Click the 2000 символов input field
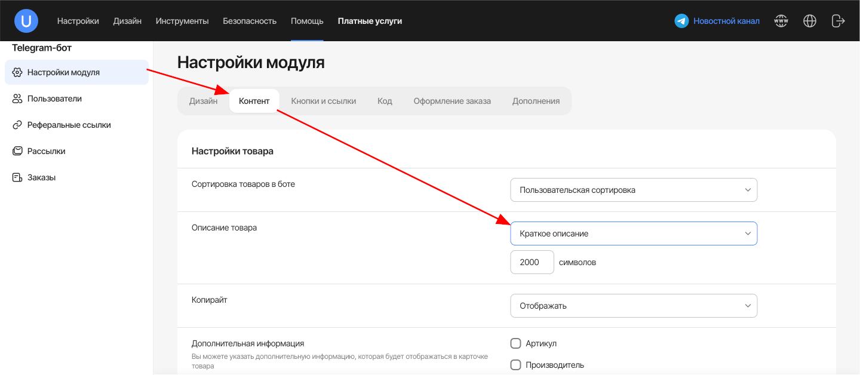 click(532, 262)
